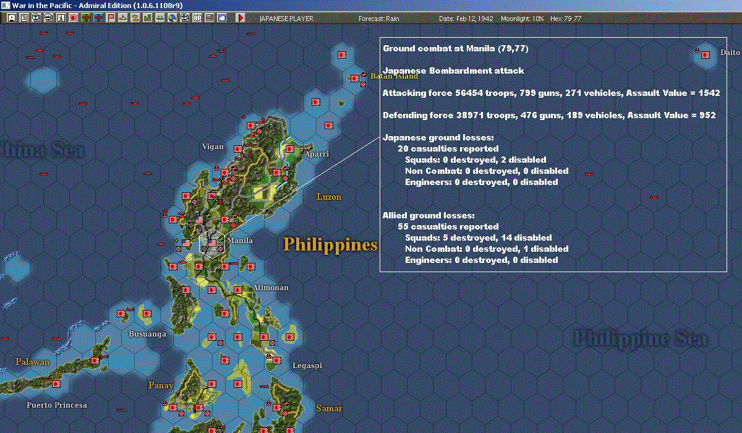This screenshot has height=433, width=742.
Task: Click the Manila city label
Action: click(240, 240)
